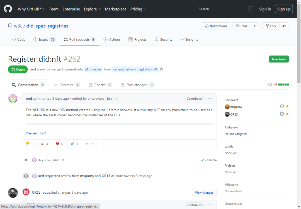Viewport: 301px width, 209px height.
Task: Open the Projects tab
Action: pyautogui.click(x=137, y=39)
